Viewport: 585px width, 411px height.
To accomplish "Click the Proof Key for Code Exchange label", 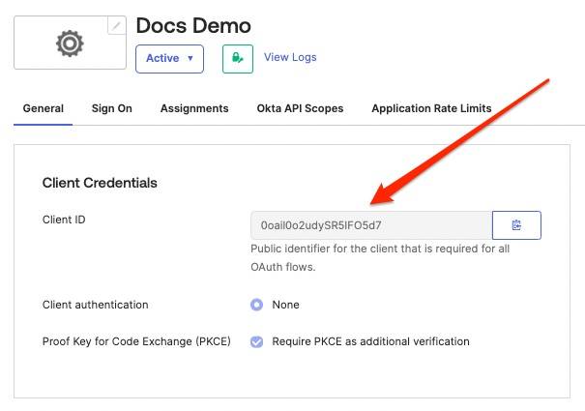I will click(136, 341).
